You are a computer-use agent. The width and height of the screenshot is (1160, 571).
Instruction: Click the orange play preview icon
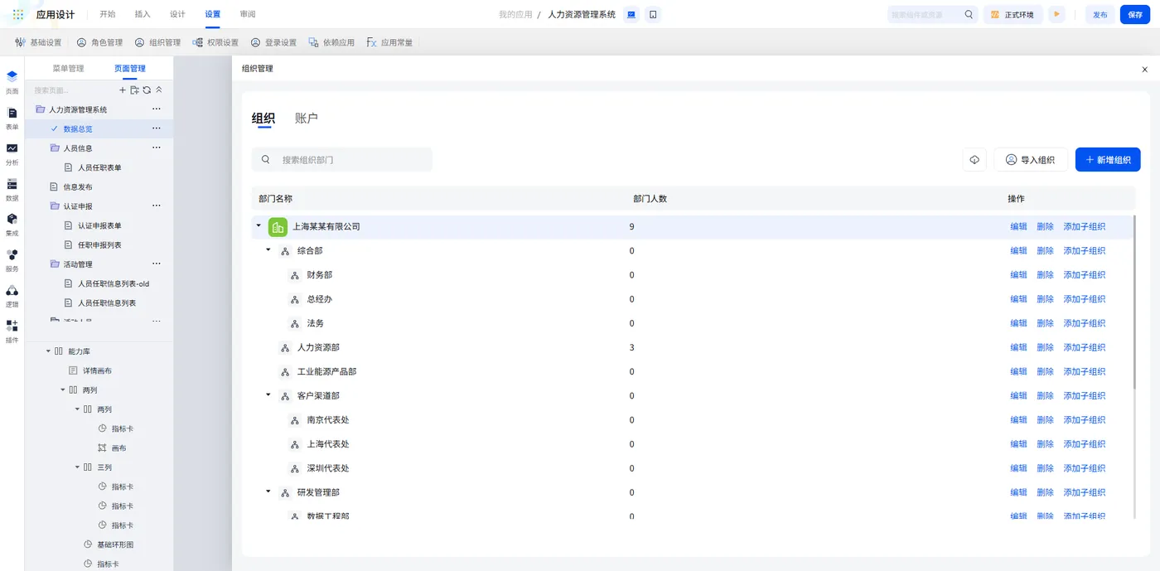[x=1056, y=14]
